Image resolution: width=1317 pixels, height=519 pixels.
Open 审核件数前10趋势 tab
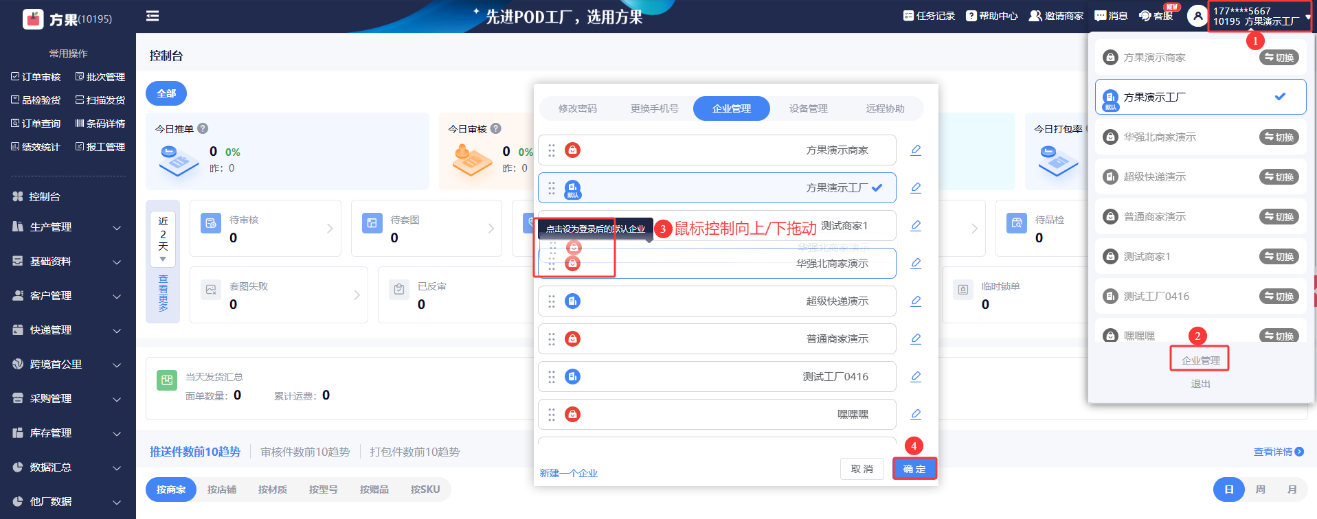pos(305,452)
